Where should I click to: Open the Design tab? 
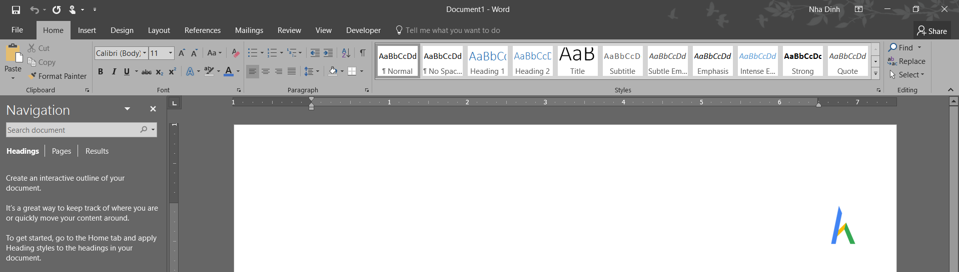pyautogui.click(x=122, y=30)
